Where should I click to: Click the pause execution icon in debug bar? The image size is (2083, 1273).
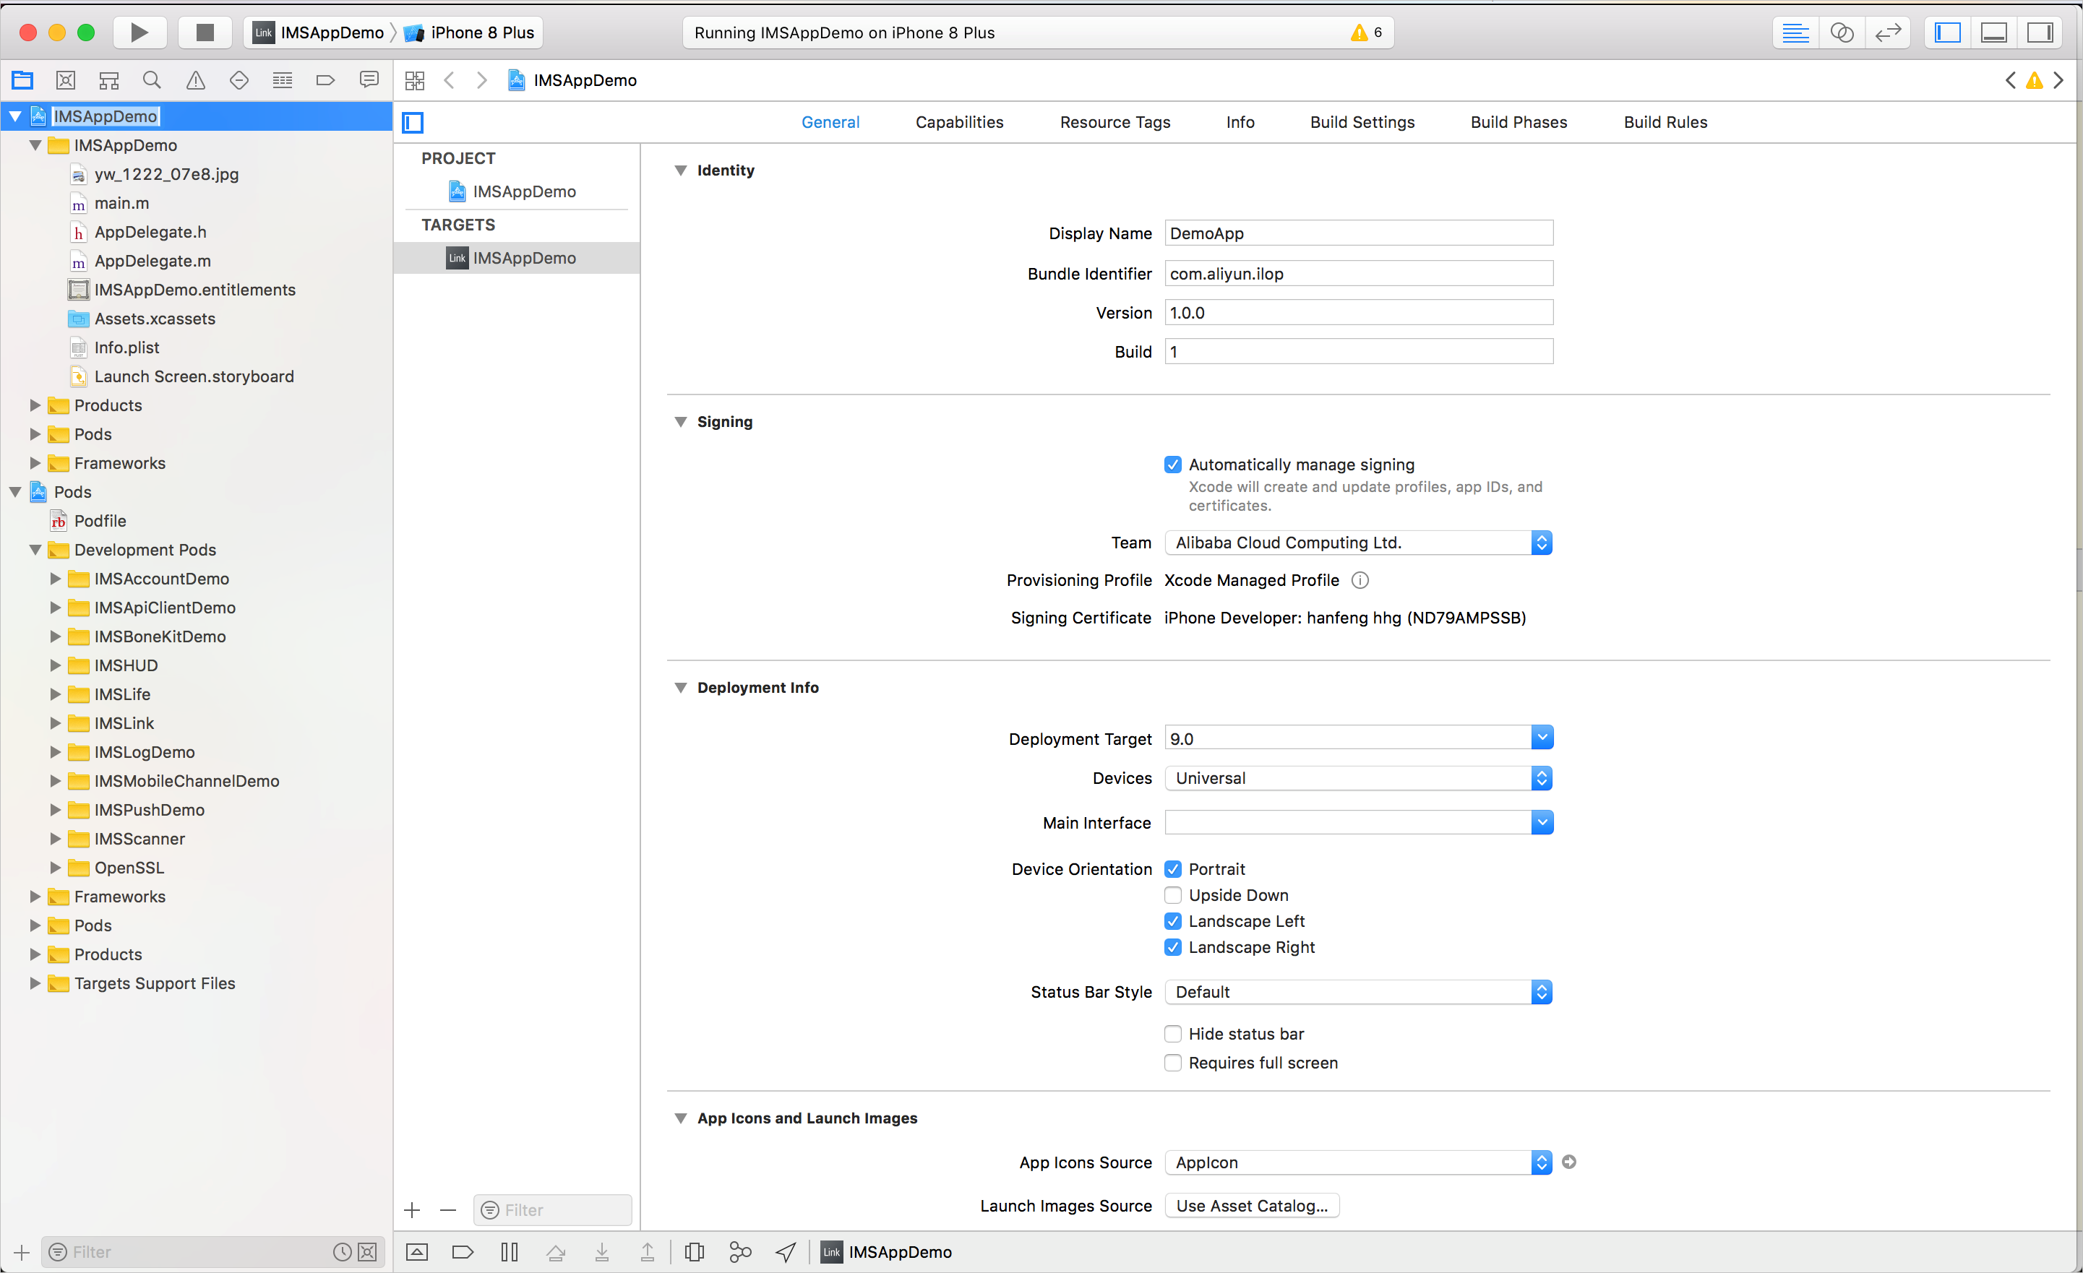point(509,1252)
